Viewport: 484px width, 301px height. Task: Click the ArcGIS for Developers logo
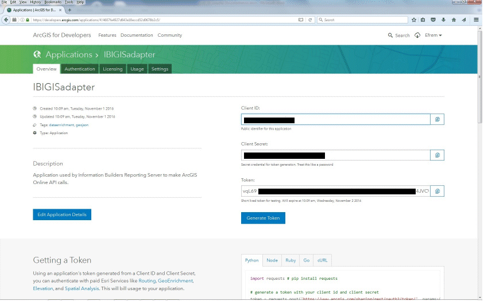62,35
